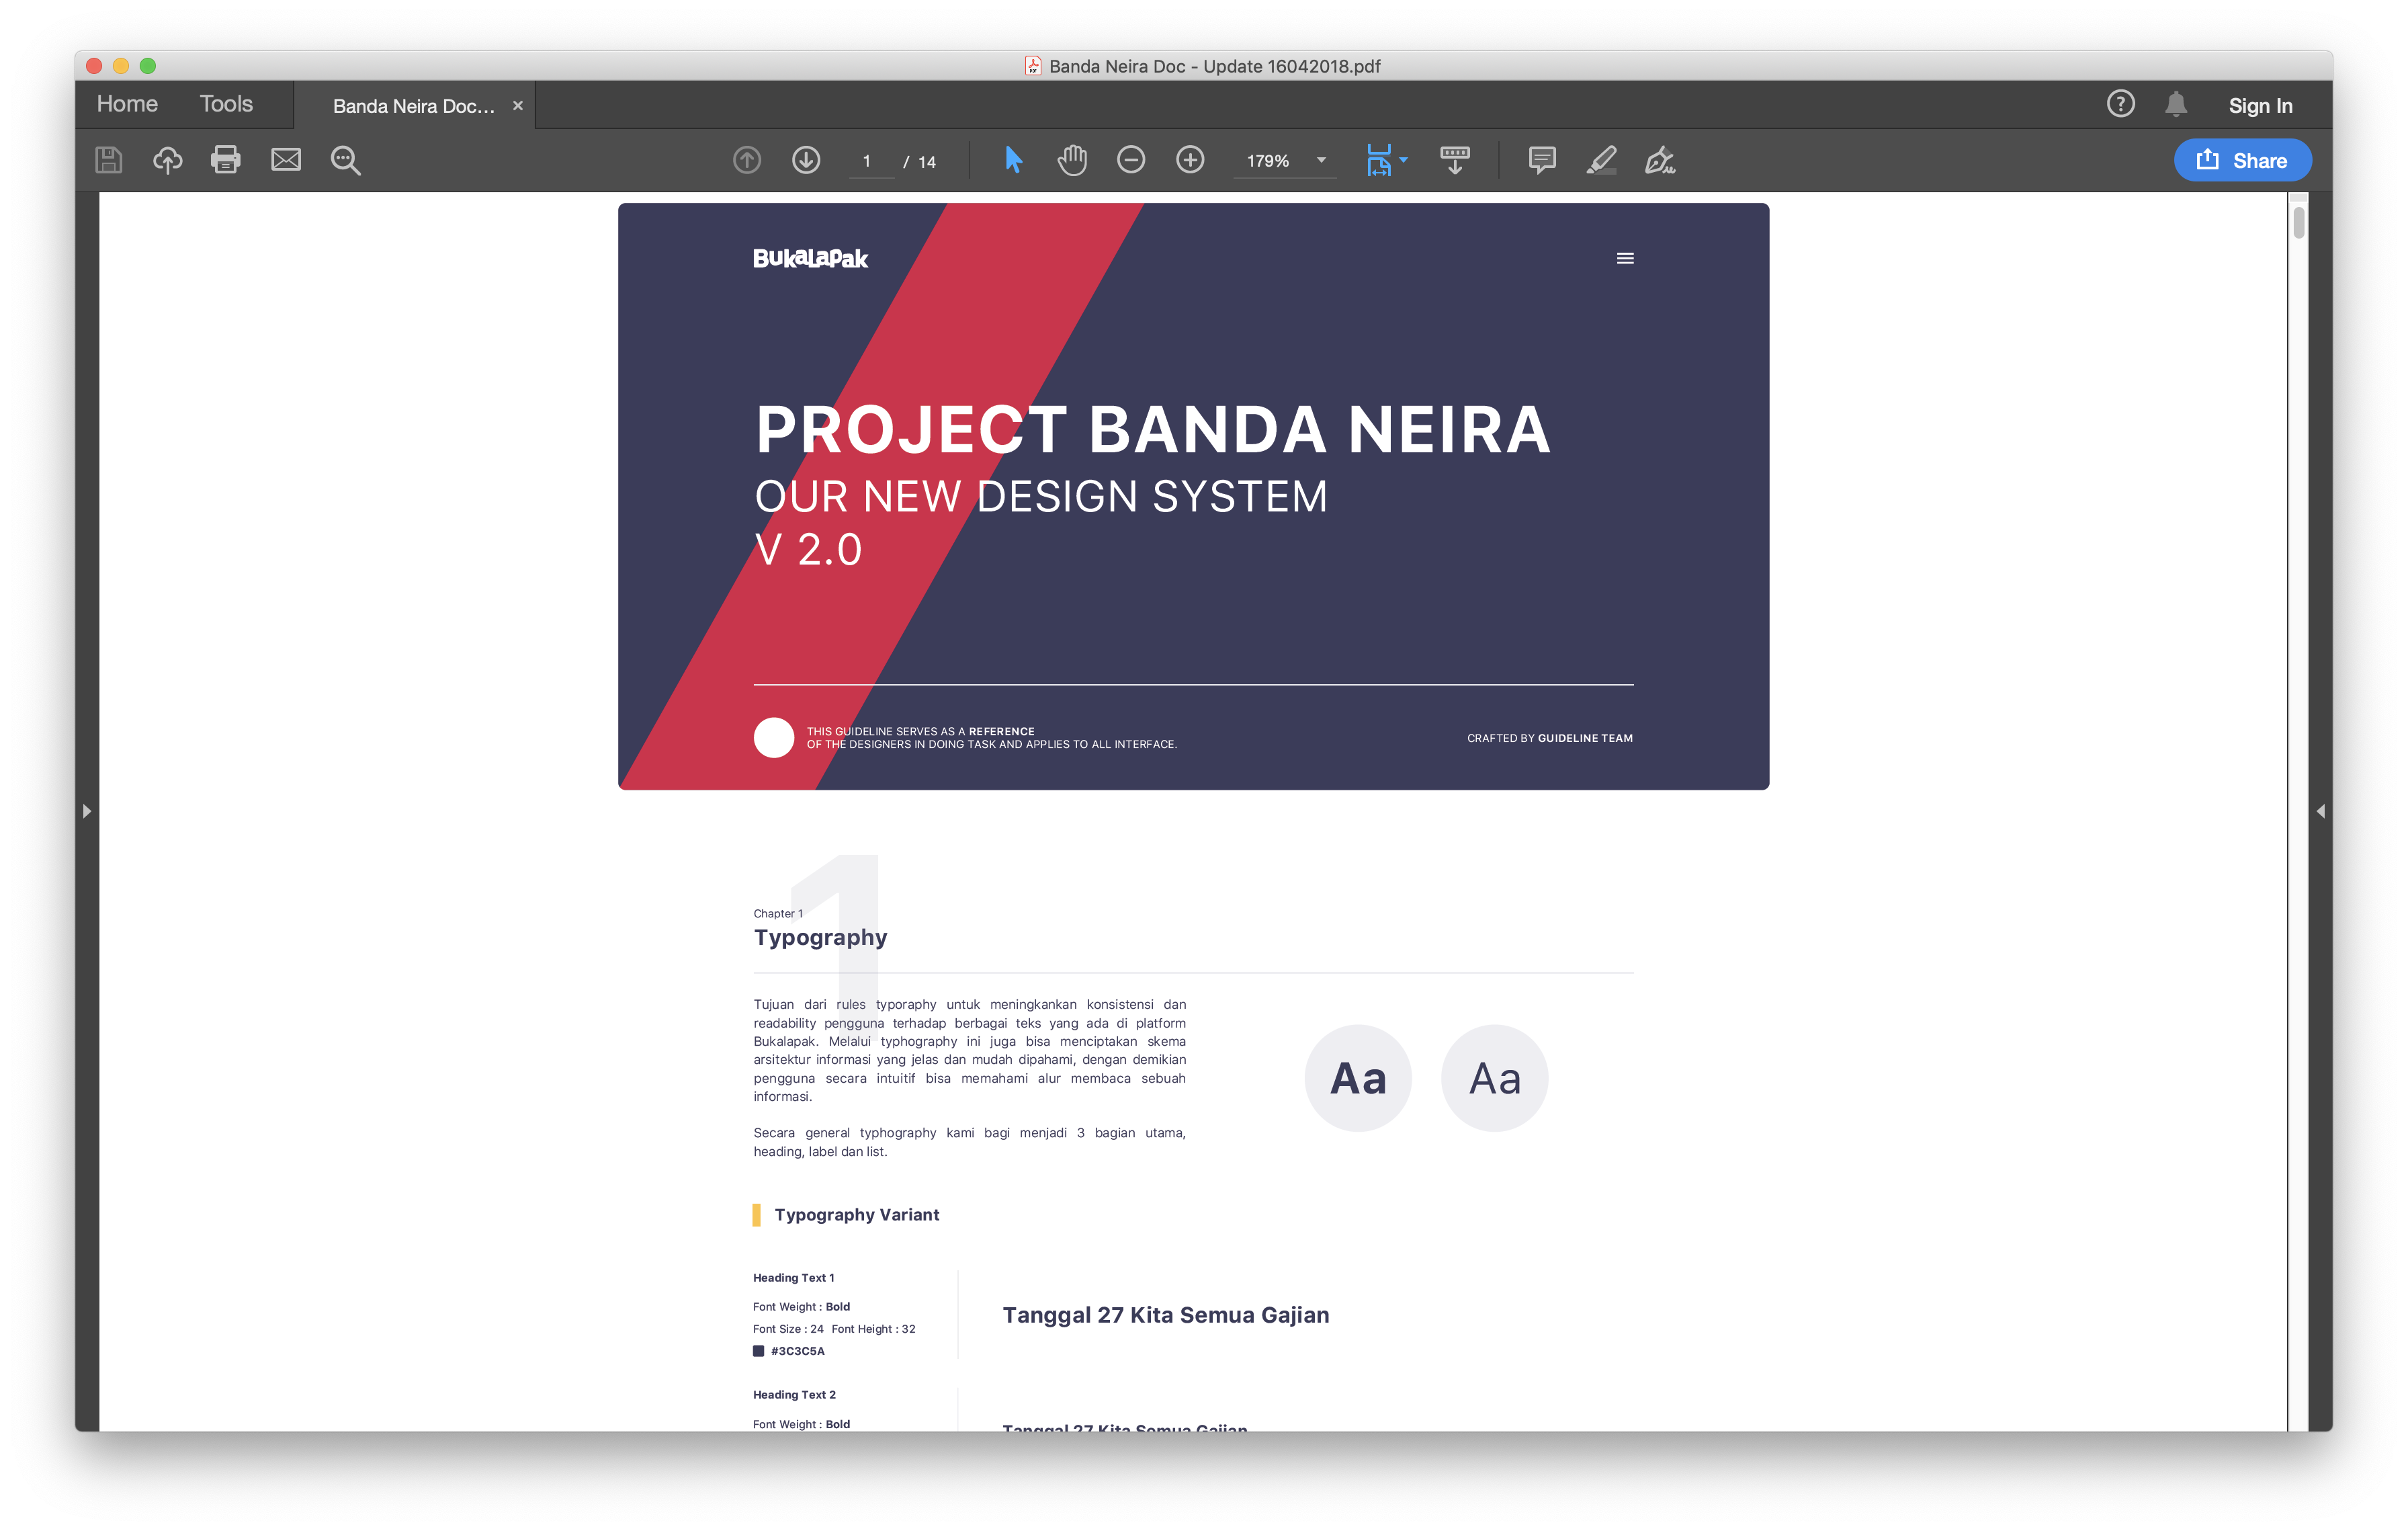Go to next page arrow
This screenshot has width=2408, height=1531.
pos(806,160)
